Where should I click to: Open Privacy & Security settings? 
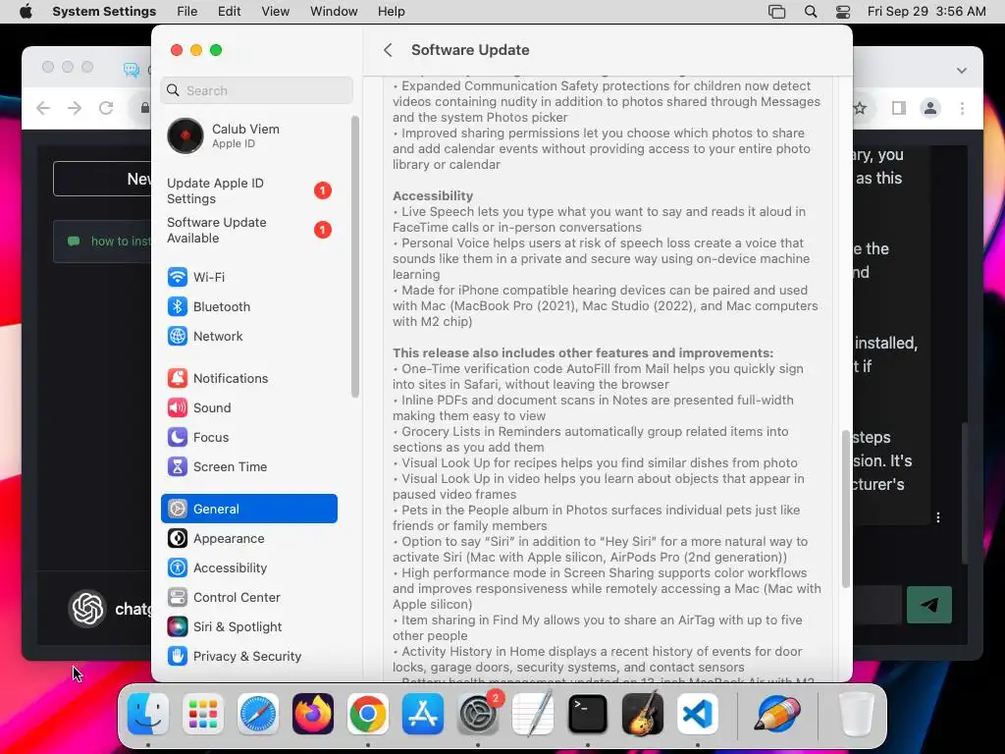point(248,657)
